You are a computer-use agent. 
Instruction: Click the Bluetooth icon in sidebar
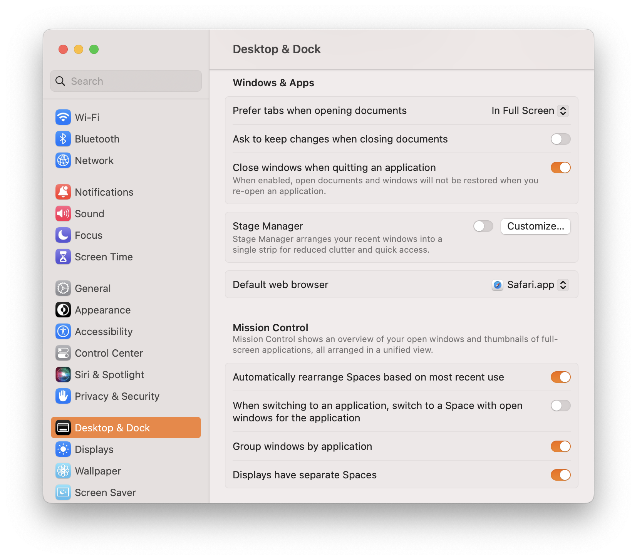click(x=63, y=139)
